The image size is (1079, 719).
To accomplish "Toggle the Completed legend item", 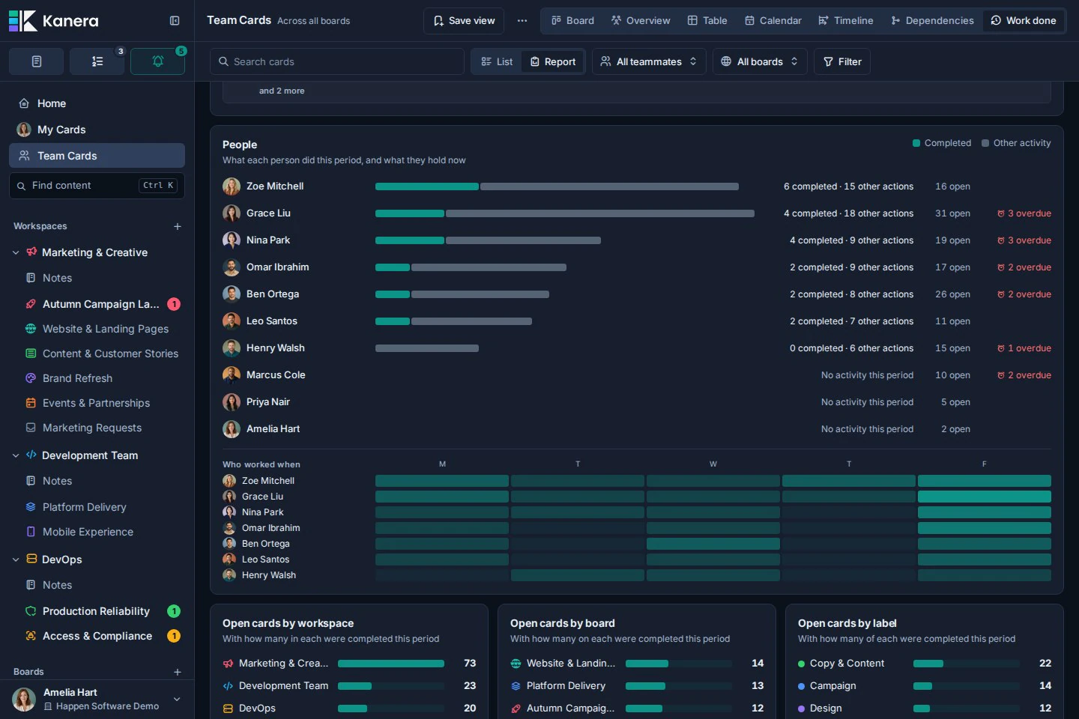I will coord(942,143).
